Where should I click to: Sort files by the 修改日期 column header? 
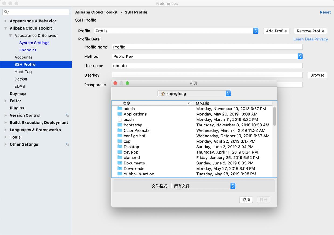pos(232,103)
